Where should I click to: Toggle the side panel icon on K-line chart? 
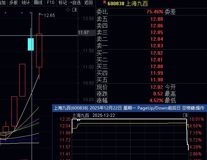pyautogui.click(x=75, y=9)
